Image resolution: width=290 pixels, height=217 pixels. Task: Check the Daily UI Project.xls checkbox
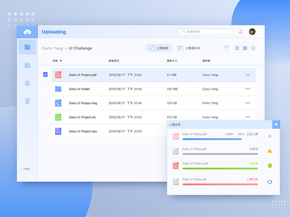45,117
